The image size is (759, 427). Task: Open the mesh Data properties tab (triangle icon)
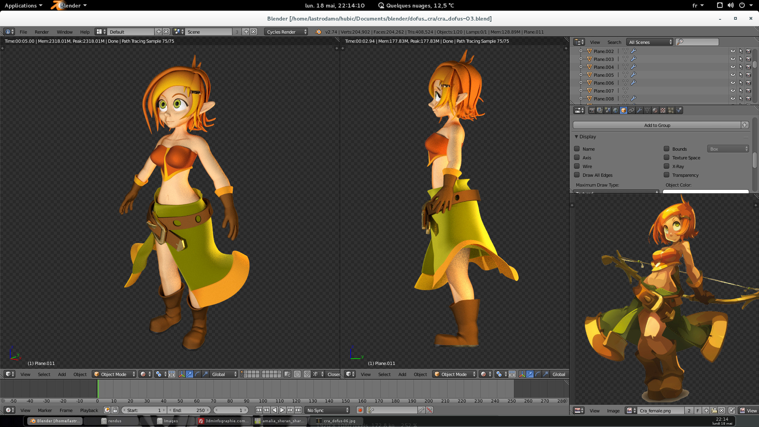pyautogui.click(x=647, y=110)
